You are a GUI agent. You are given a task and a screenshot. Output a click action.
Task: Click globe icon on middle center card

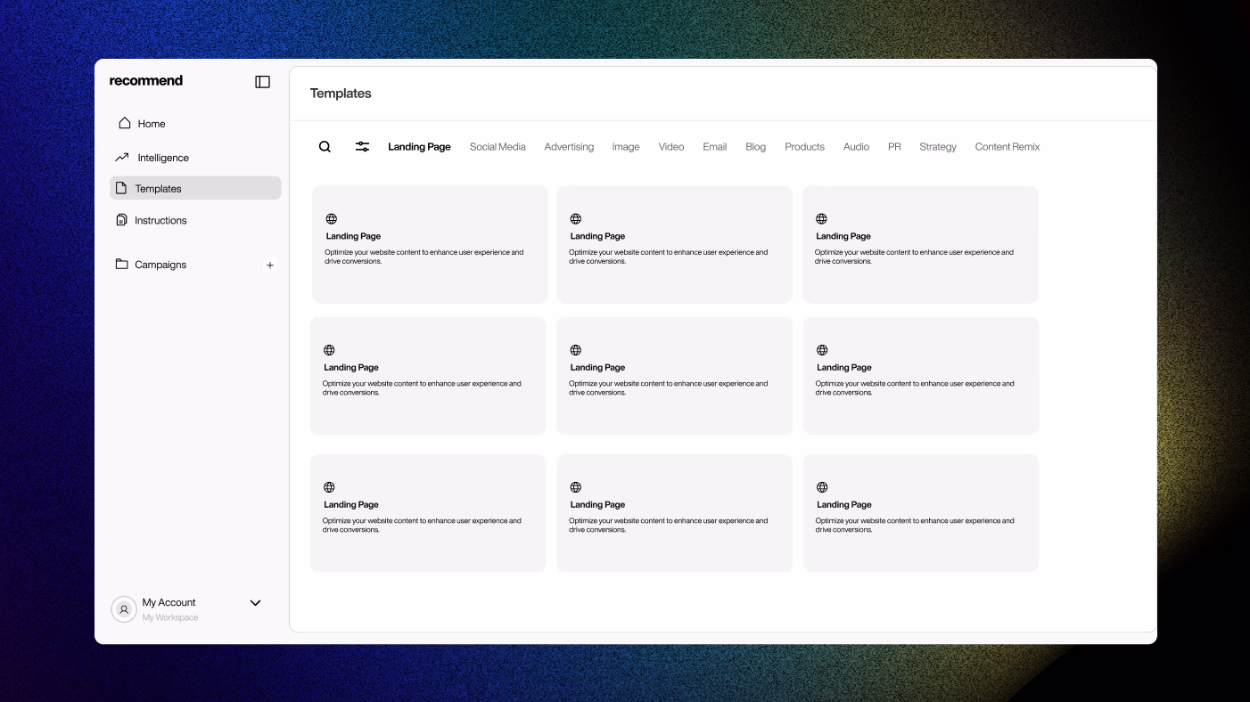coord(575,350)
